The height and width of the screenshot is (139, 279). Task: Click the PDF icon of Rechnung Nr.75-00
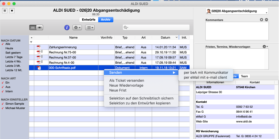coord(39,52)
